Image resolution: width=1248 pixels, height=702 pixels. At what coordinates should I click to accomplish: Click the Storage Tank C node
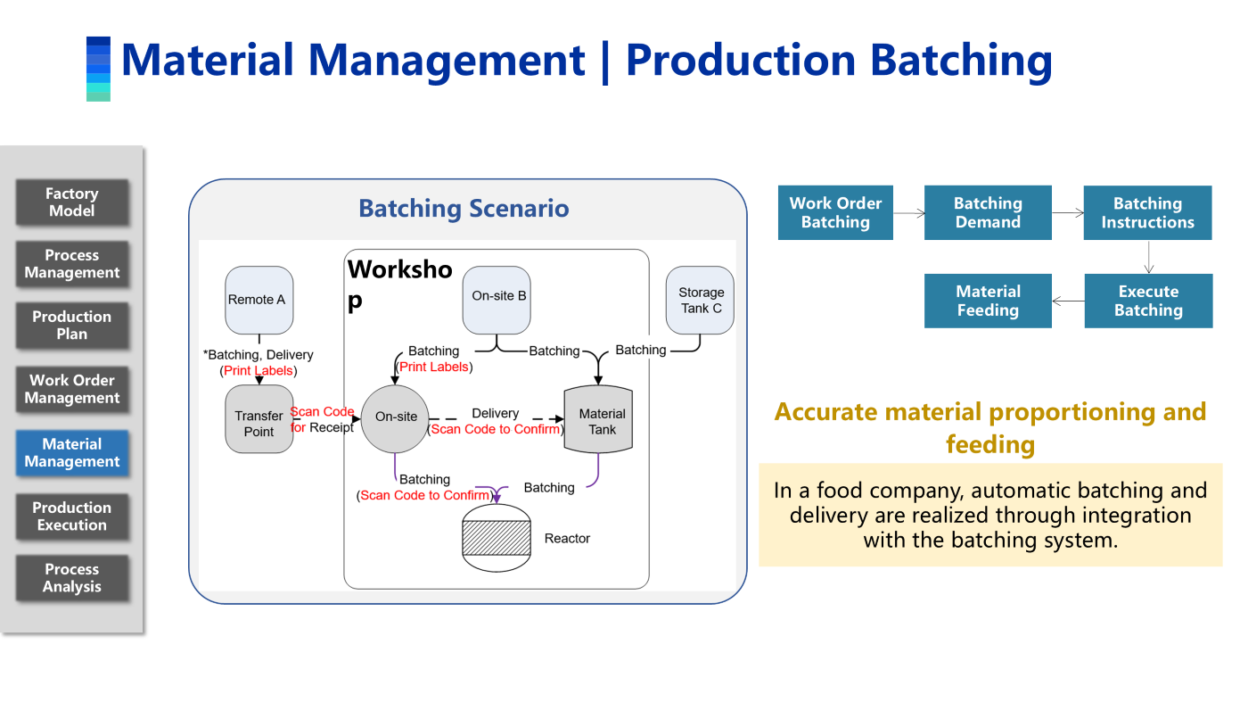click(x=701, y=300)
